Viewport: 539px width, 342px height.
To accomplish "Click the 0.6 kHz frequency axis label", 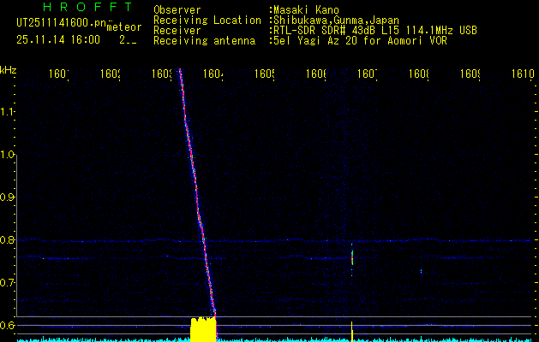I will 8,326.
